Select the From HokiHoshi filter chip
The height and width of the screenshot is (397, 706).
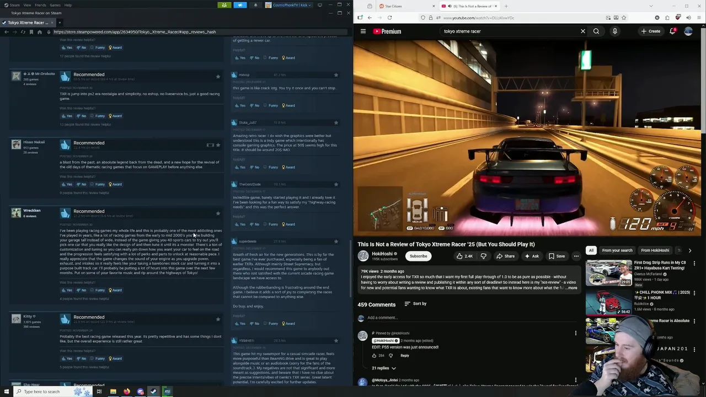655,250
